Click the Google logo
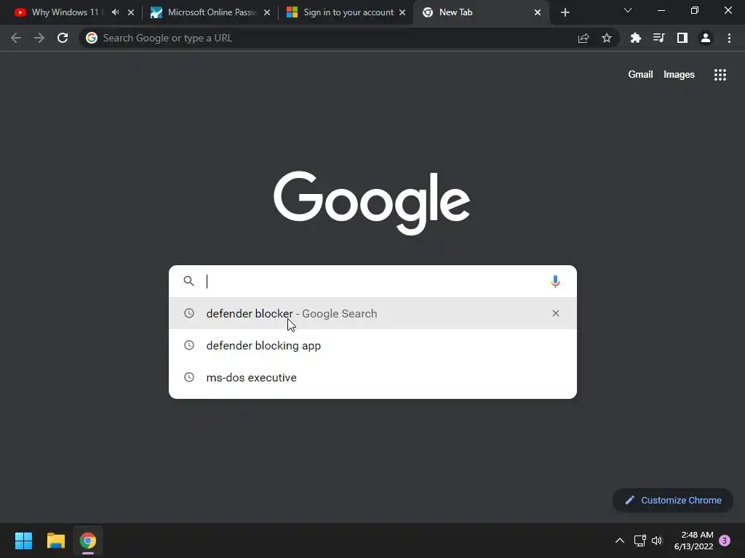This screenshot has height=558, width=745. pyautogui.click(x=372, y=203)
